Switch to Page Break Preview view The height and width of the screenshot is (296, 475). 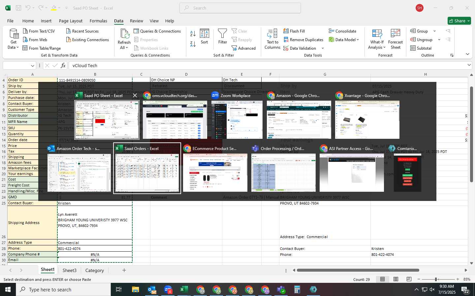[x=409, y=279]
